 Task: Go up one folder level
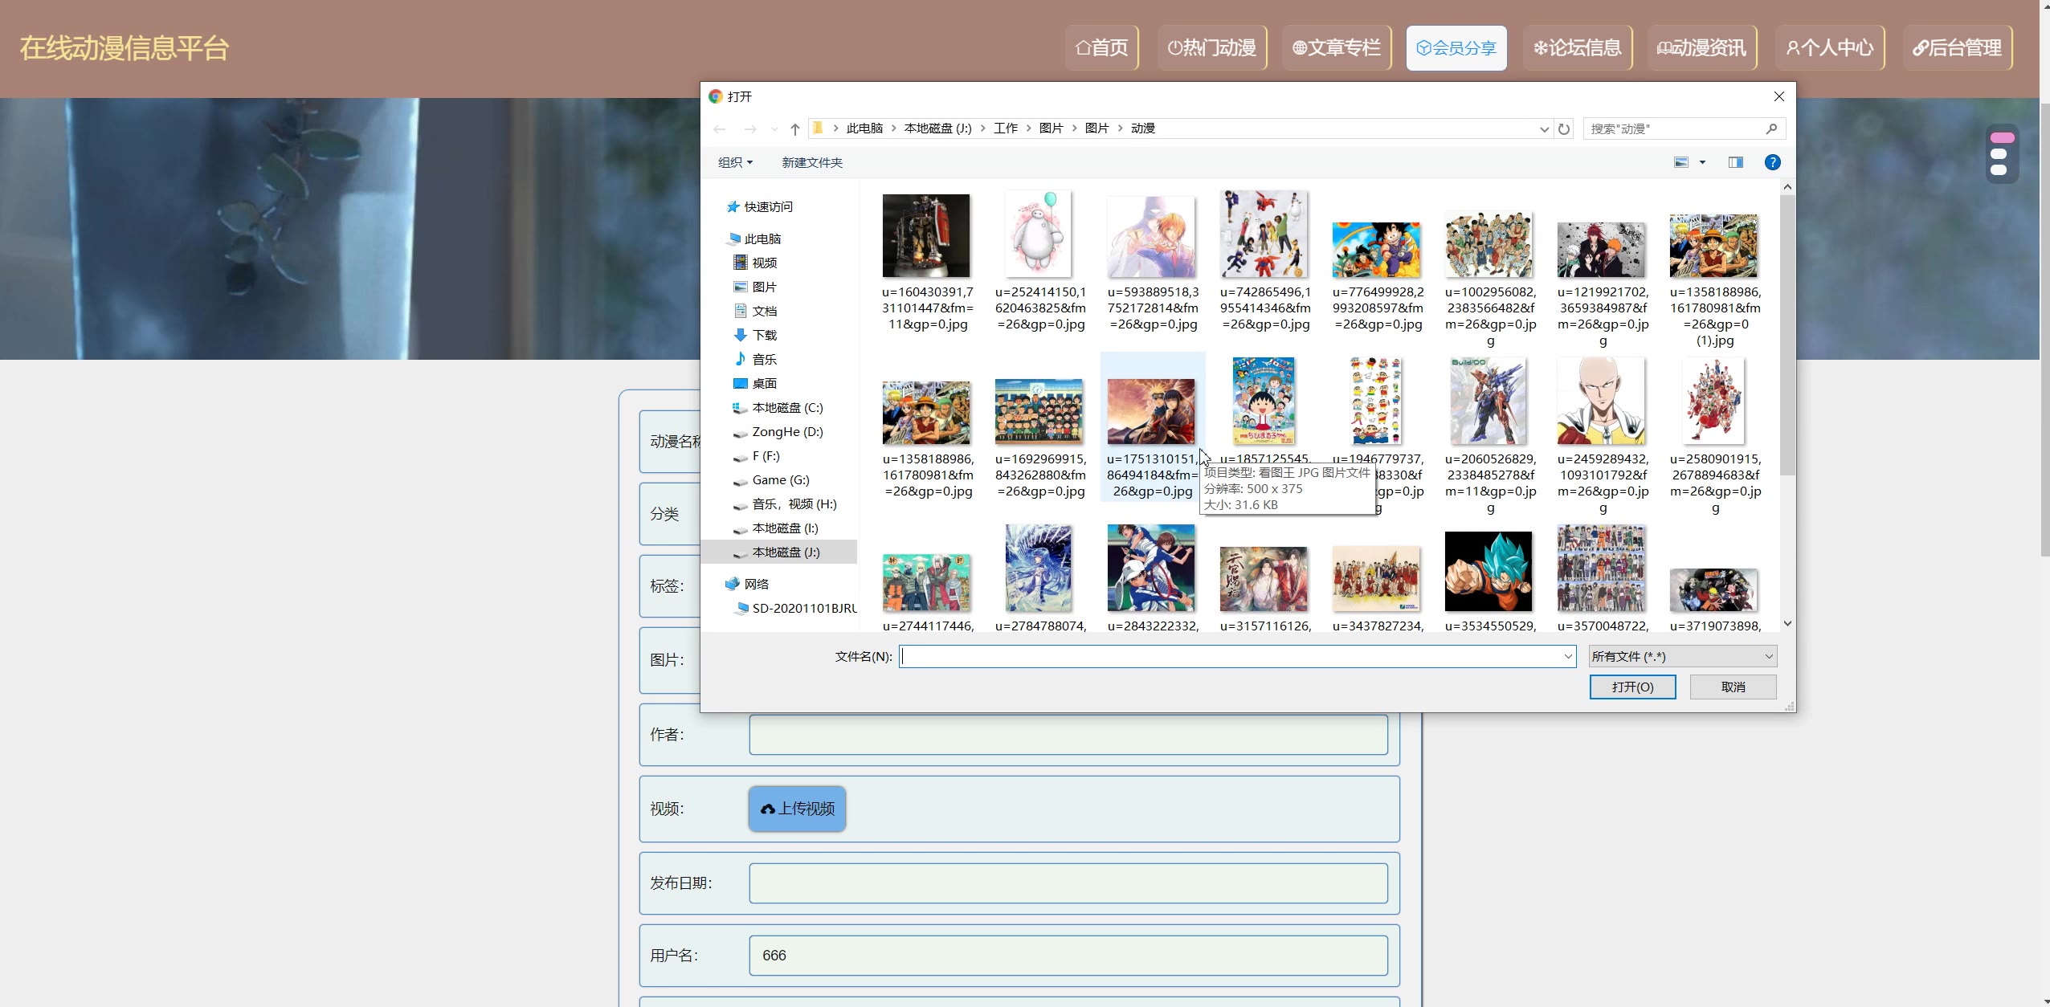(794, 129)
